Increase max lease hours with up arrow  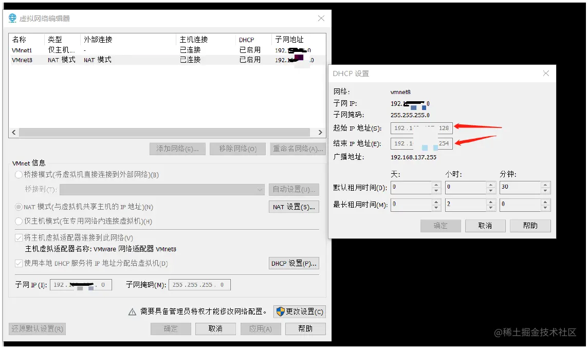(490, 202)
